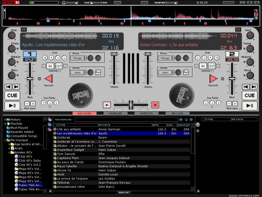The height and width of the screenshot is (197, 262).
Task: Click deck 2 play/pause button
Action: click(250, 106)
